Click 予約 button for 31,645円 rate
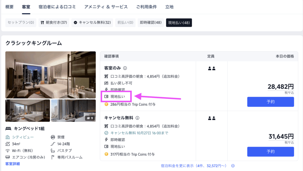Screen dimensions: 303x171 pos(270,152)
